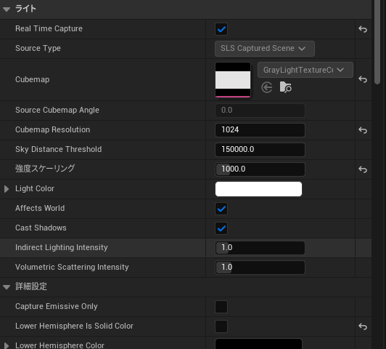The width and height of the screenshot is (386, 349).
Task: Reset 強度スケーリング value to default
Action: (363, 169)
